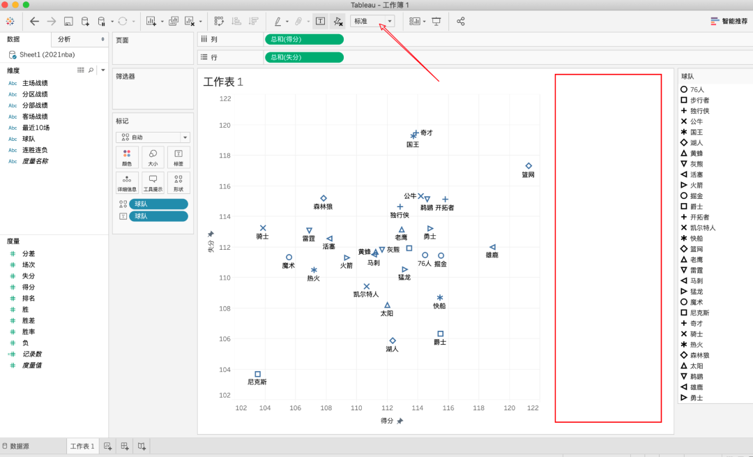Click the highlight pen icon
The height and width of the screenshot is (457, 753).
point(277,21)
